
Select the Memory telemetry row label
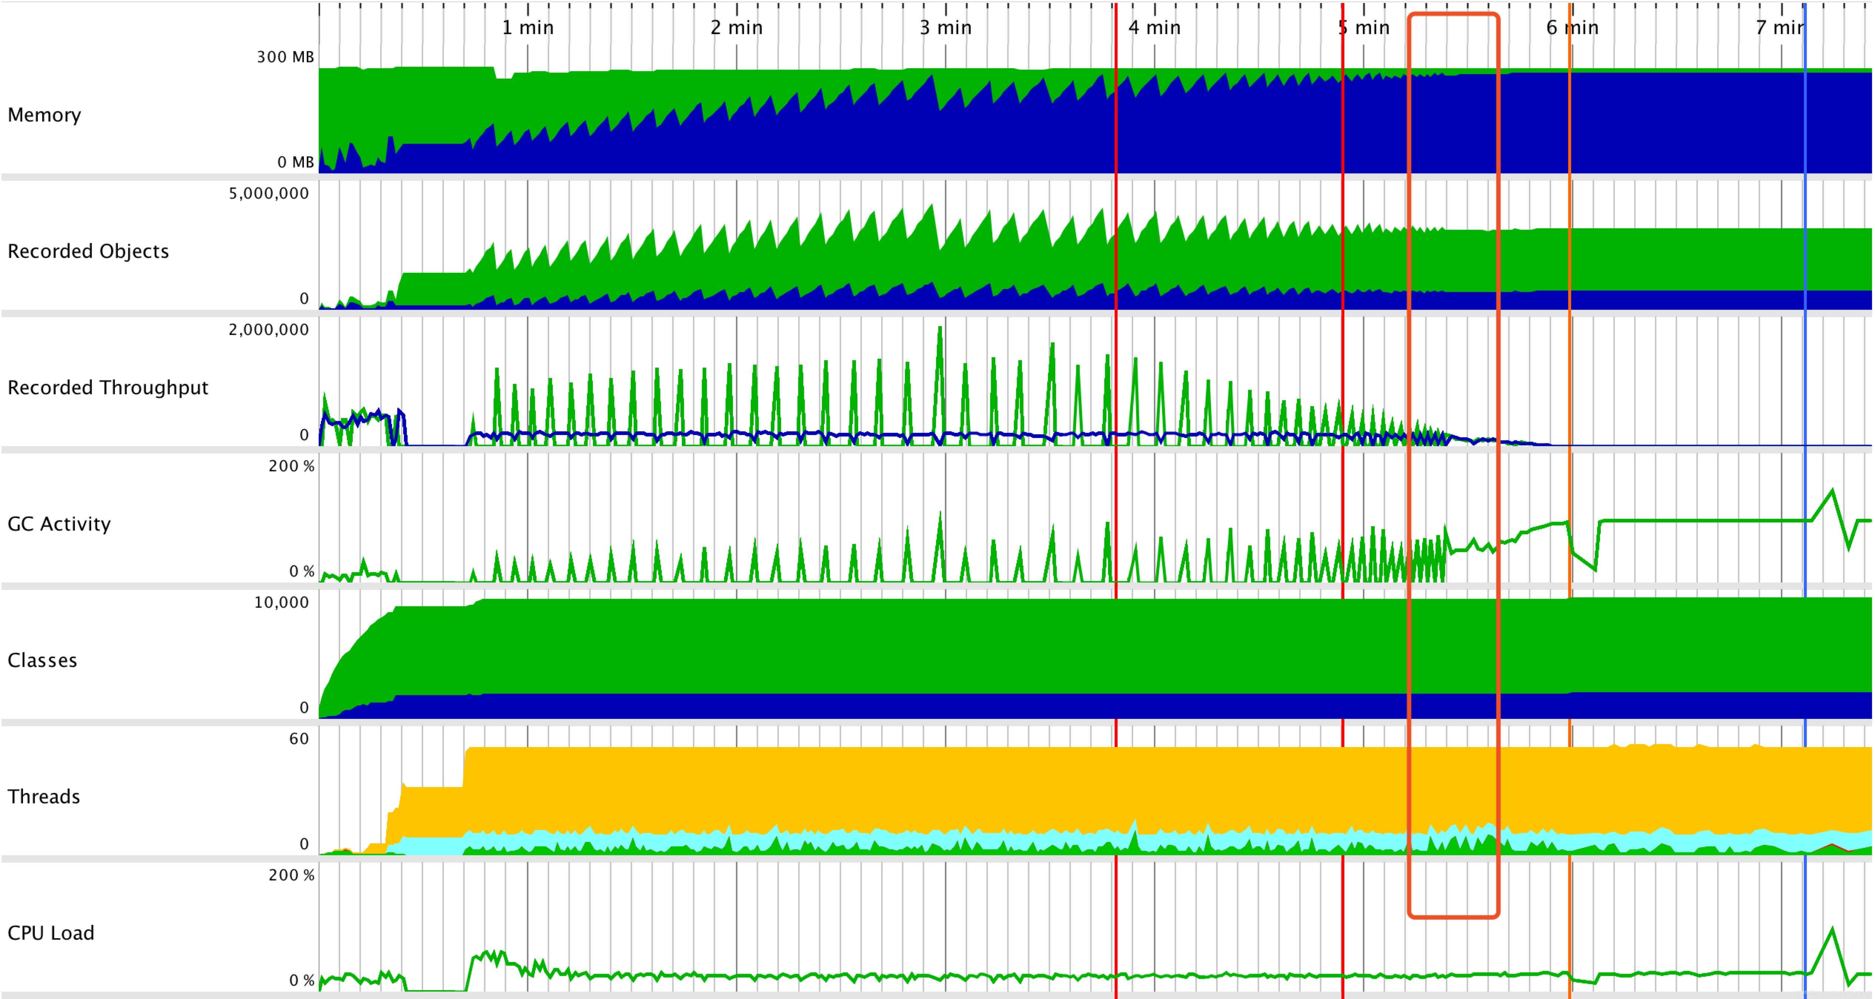[x=44, y=115]
